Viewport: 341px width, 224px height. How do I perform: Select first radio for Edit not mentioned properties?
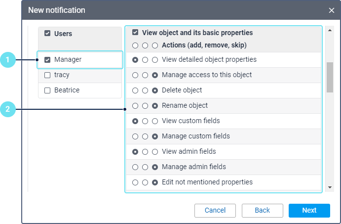pos(135,182)
